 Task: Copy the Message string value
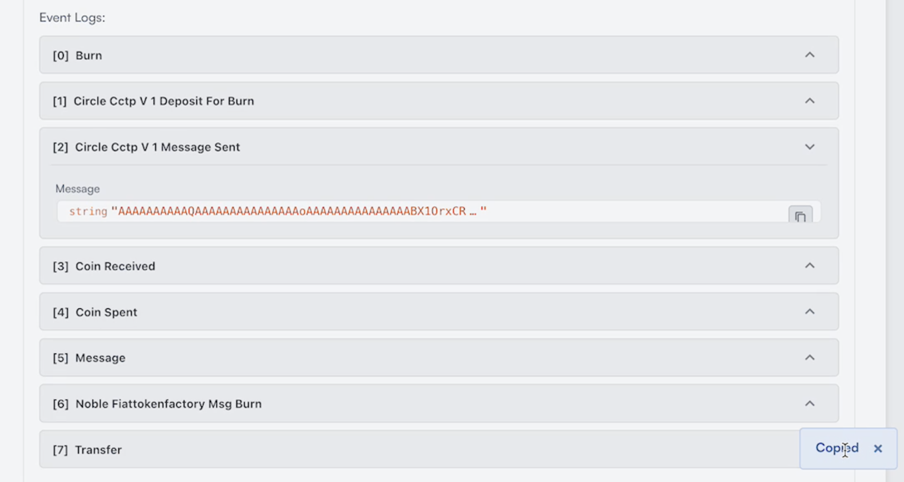800,216
